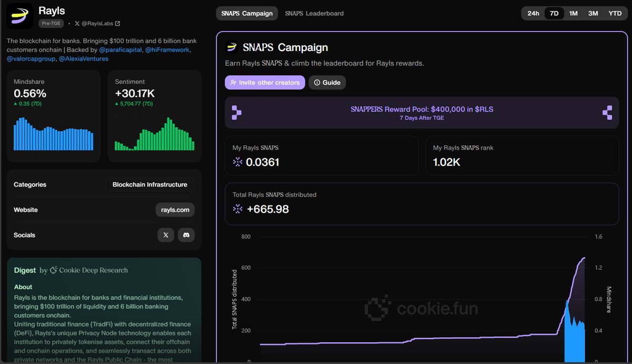Click the Sentiment +30.17K value
The image size is (632, 364).
click(135, 94)
